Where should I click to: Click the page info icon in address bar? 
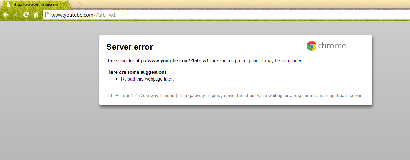pos(47,15)
